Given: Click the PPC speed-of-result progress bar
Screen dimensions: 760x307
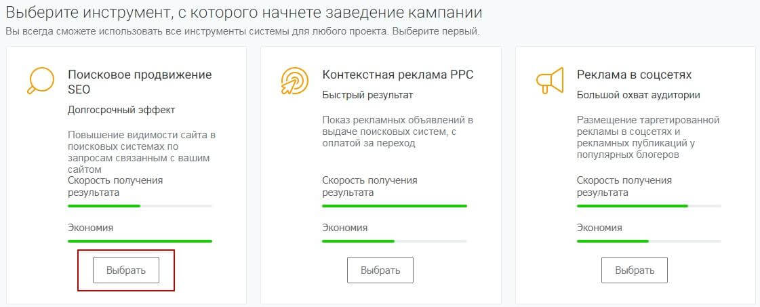Looking at the screenshot, I should pos(394,205).
